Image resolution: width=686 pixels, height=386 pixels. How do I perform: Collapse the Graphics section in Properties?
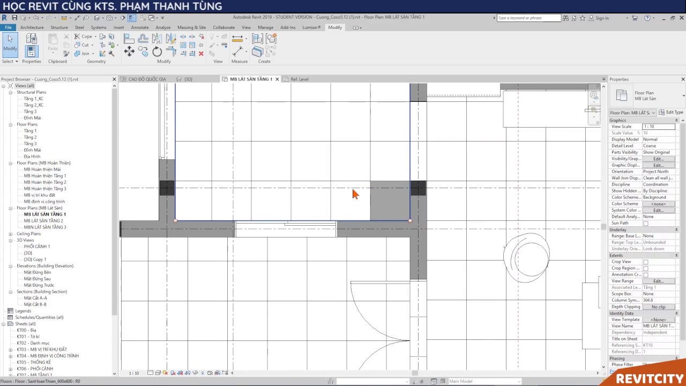676,120
